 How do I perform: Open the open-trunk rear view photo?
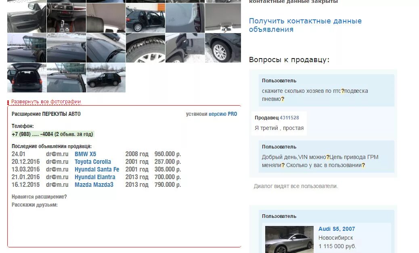[x=27, y=78]
